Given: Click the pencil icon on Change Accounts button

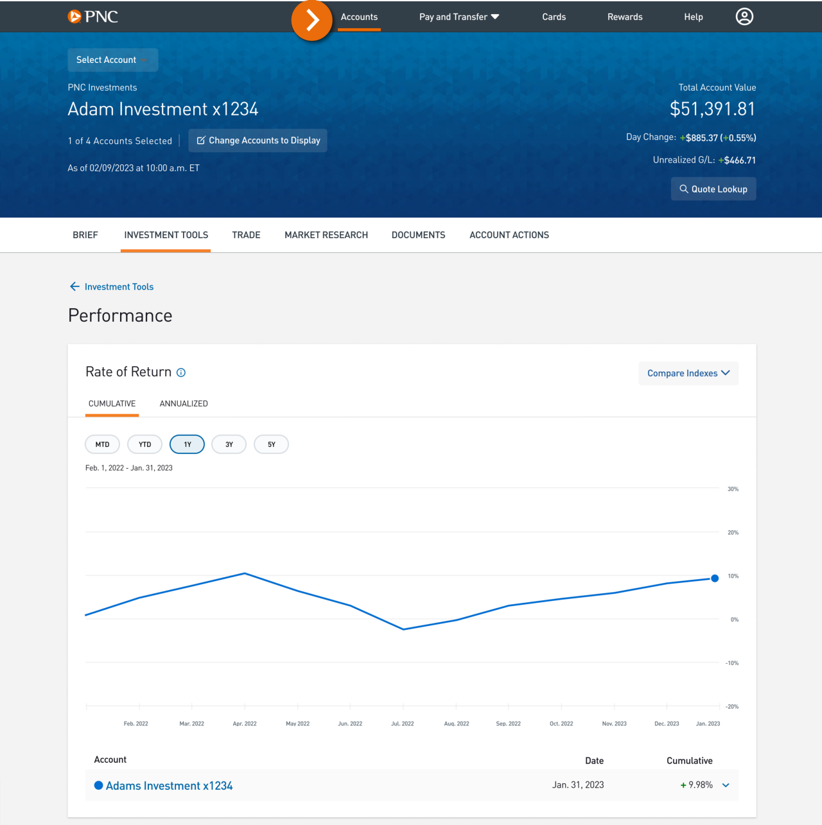Looking at the screenshot, I should click(202, 140).
